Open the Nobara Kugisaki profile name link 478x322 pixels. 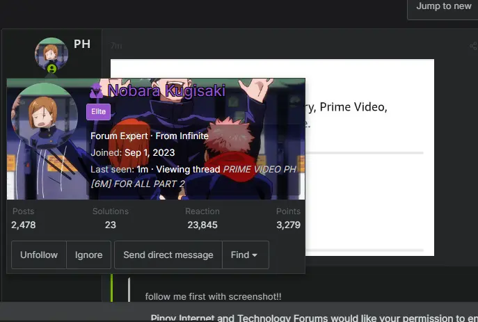click(x=166, y=90)
